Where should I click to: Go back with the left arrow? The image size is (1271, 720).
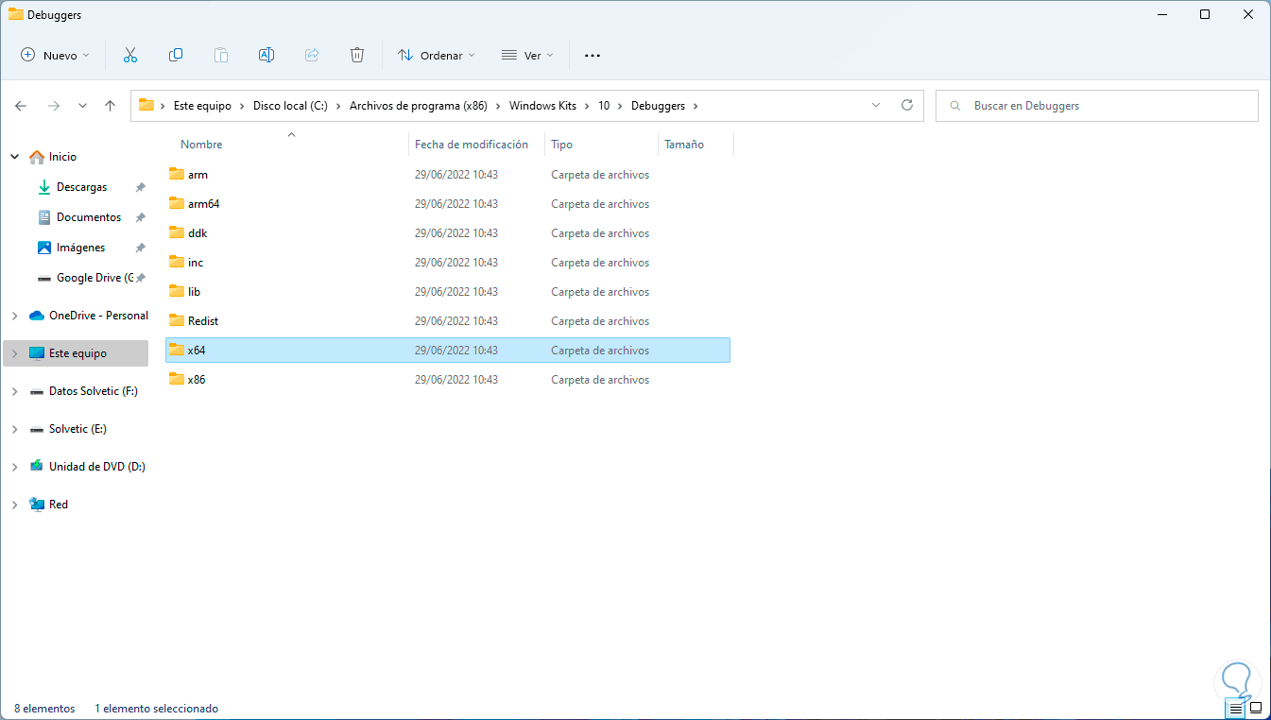tap(21, 106)
